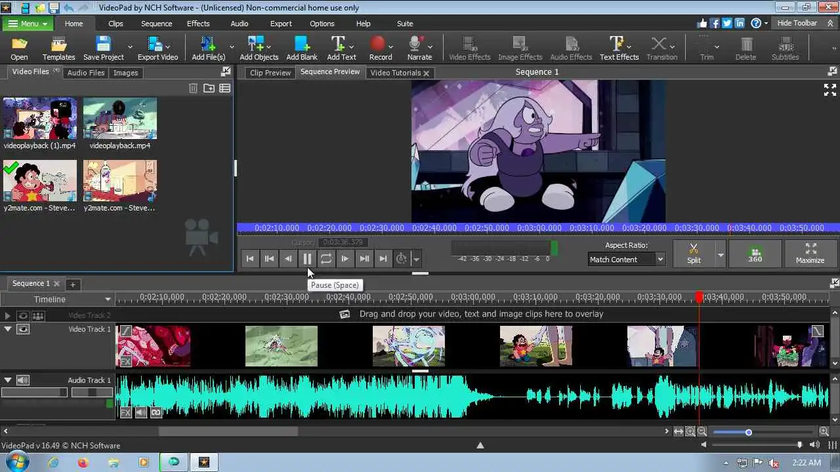Maximize the preview with Maximize button

pyautogui.click(x=810, y=253)
